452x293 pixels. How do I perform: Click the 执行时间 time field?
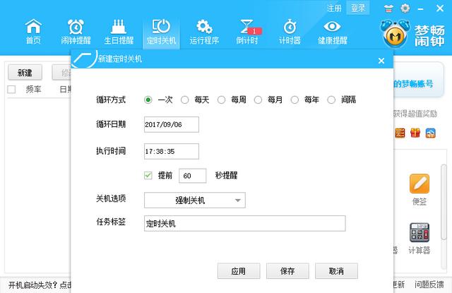point(172,151)
